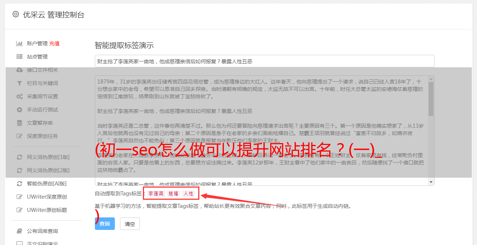The image size is (477, 245).
Task: Click the play icon for 手动运行测试
Action: point(20,110)
